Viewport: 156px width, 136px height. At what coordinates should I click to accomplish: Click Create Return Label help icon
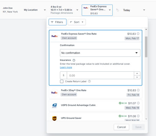point(89,81)
